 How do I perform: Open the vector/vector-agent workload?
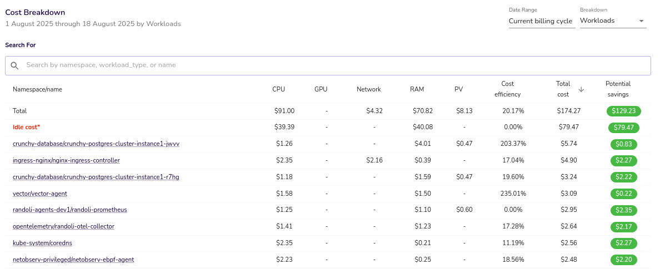[x=40, y=194]
